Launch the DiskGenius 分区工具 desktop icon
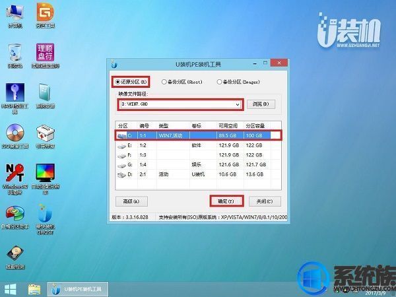The image size is (396, 297). [x=45, y=15]
